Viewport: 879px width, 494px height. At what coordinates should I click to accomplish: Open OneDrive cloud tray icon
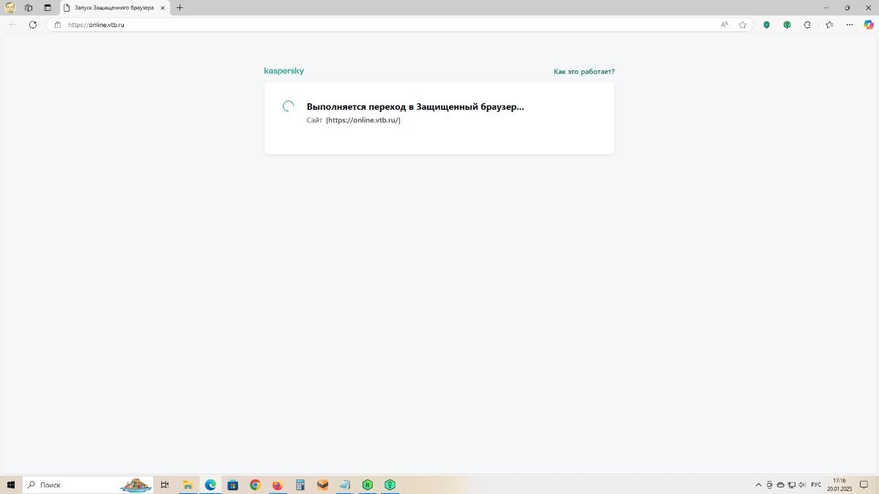(x=780, y=485)
